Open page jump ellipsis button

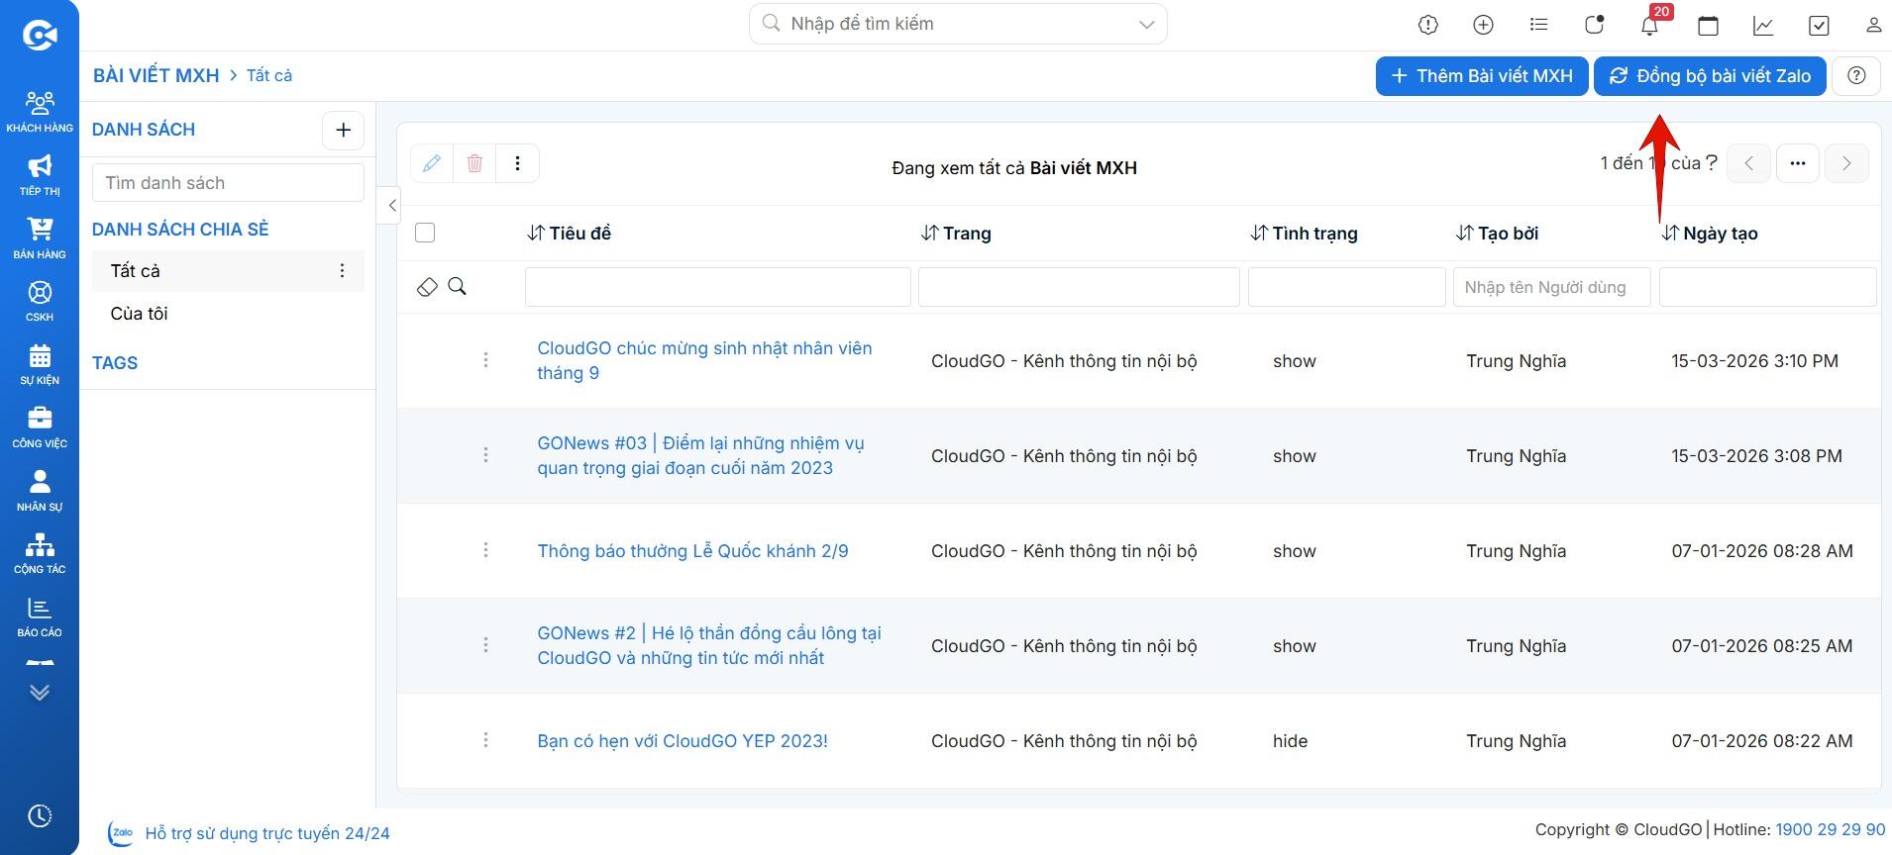pyautogui.click(x=1798, y=163)
